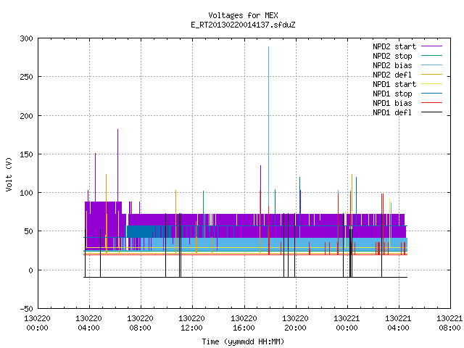The image size is (464, 348).
Task: Click the black NPD1 defl legend line
Action: coord(432,112)
